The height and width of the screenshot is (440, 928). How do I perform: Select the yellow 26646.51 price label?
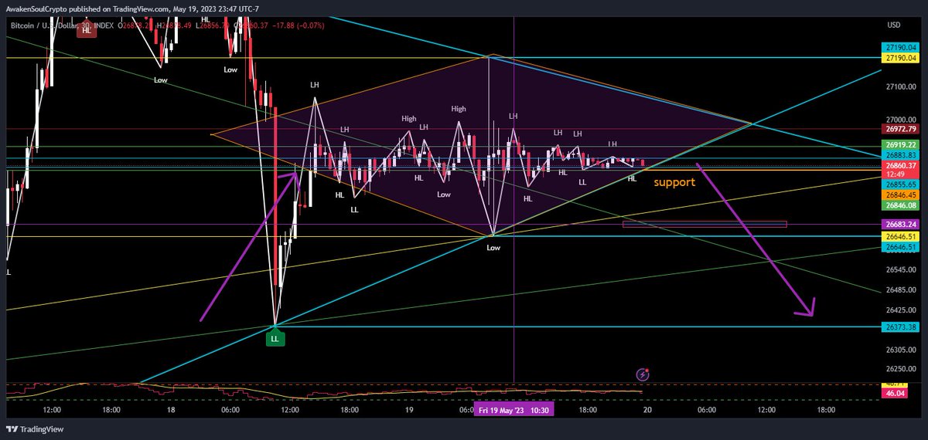click(900, 236)
